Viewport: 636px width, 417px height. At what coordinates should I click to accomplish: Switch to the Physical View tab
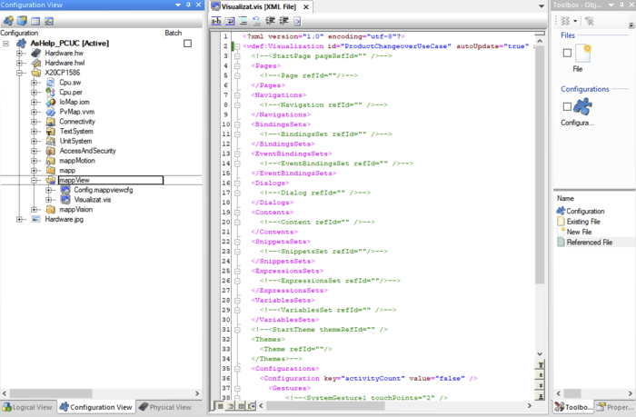coord(165,407)
